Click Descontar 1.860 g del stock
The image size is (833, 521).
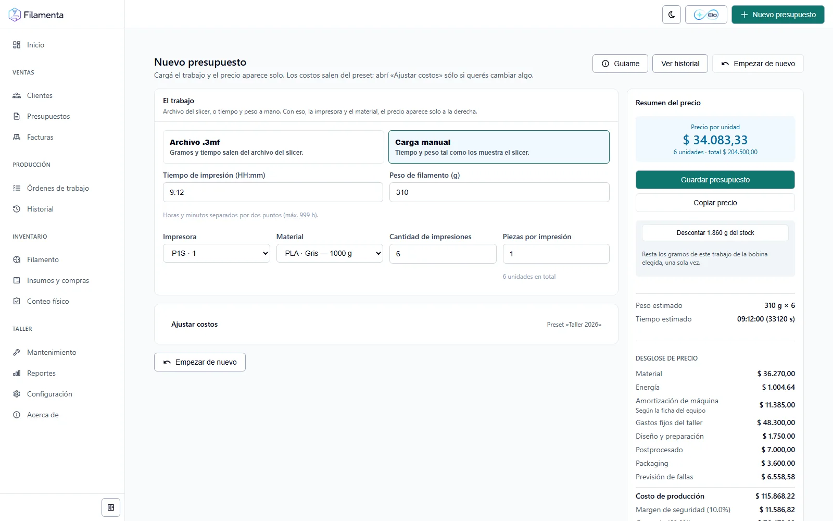[715, 233]
